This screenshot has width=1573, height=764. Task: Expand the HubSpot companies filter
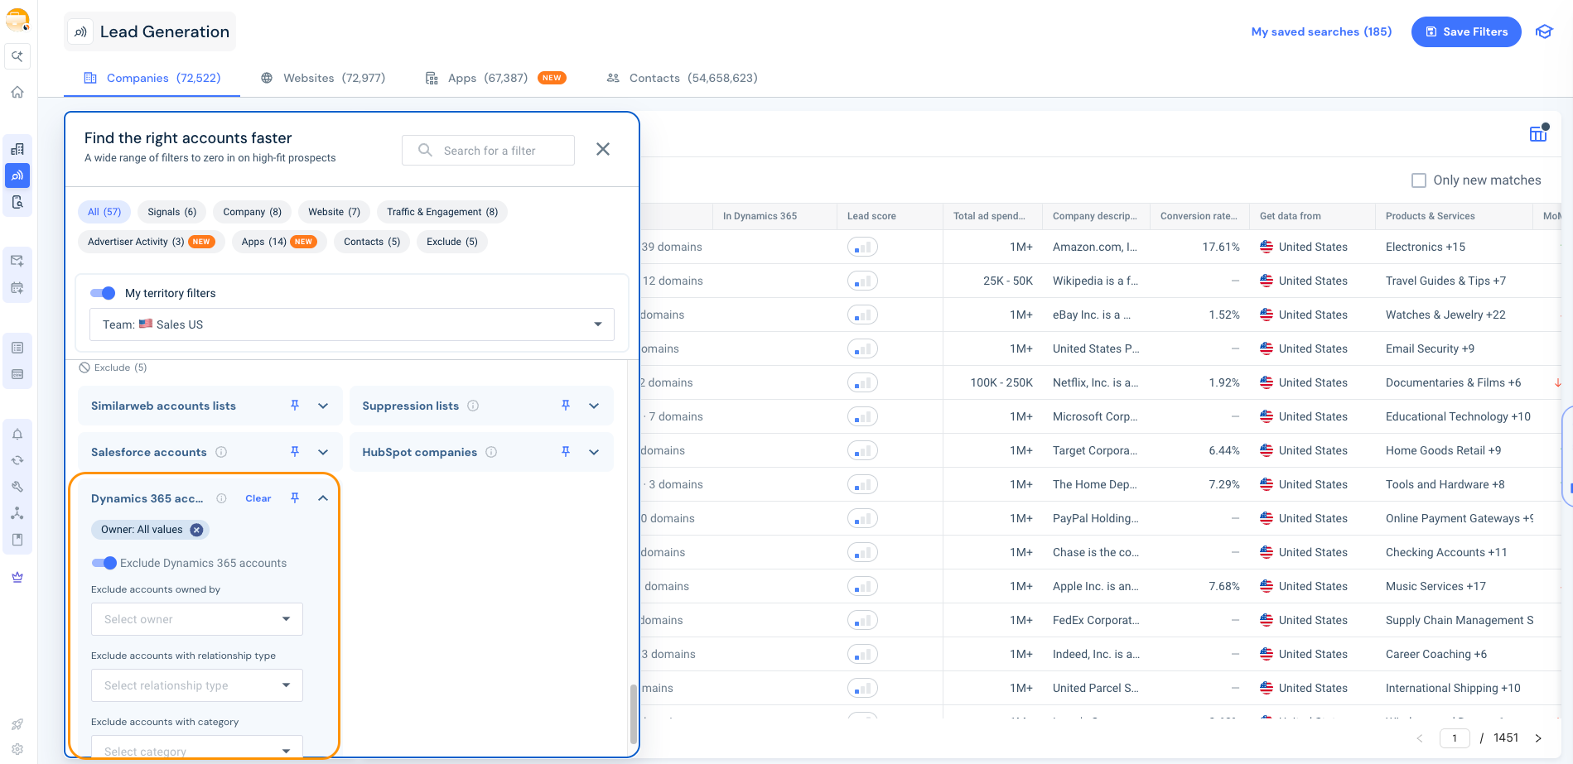tap(594, 452)
